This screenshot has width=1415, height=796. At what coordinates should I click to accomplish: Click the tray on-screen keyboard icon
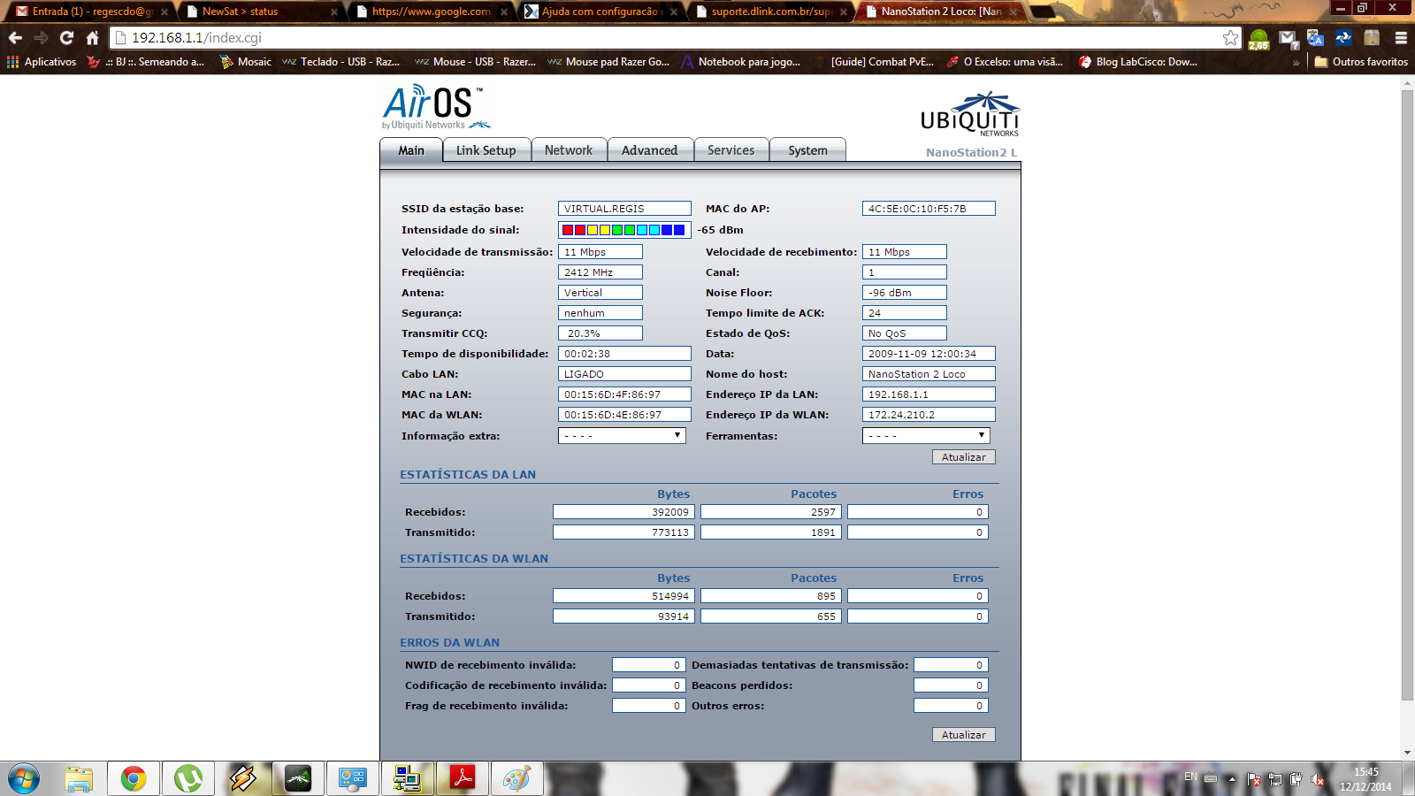point(1211,779)
